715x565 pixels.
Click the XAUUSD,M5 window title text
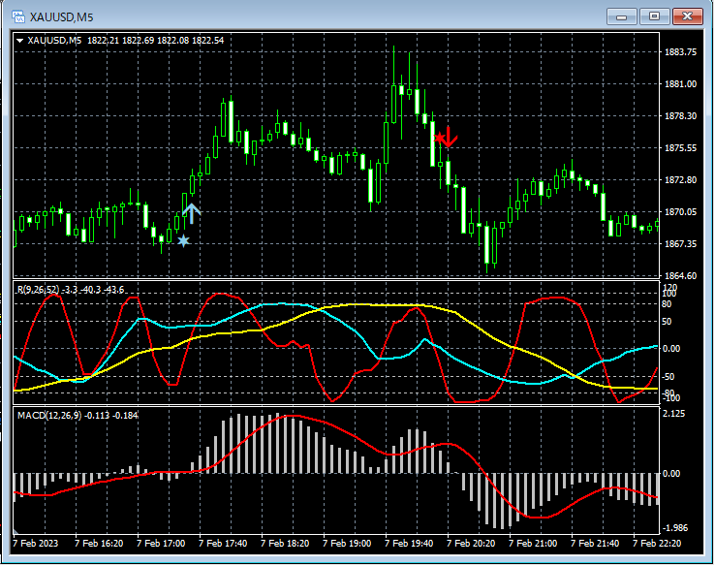pyautogui.click(x=62, y=17)
